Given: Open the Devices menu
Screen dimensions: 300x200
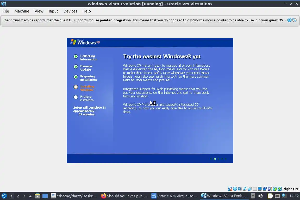Looking at the screenshot, I should 70,11.
